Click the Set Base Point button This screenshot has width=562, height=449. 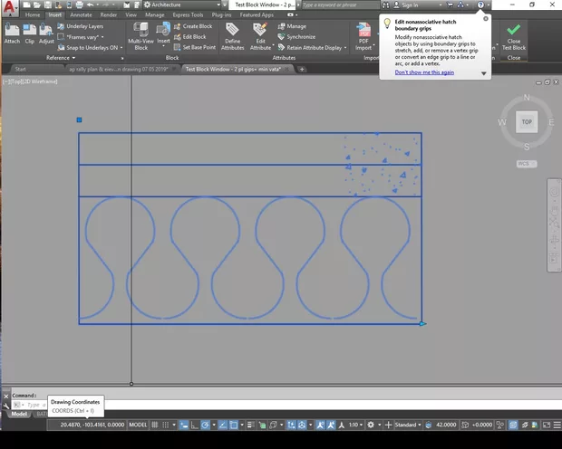tap(198, 47)
